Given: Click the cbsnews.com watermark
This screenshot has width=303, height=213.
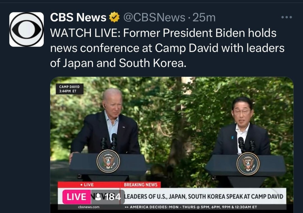Looking at the screenshot, I should pos(89,207).
